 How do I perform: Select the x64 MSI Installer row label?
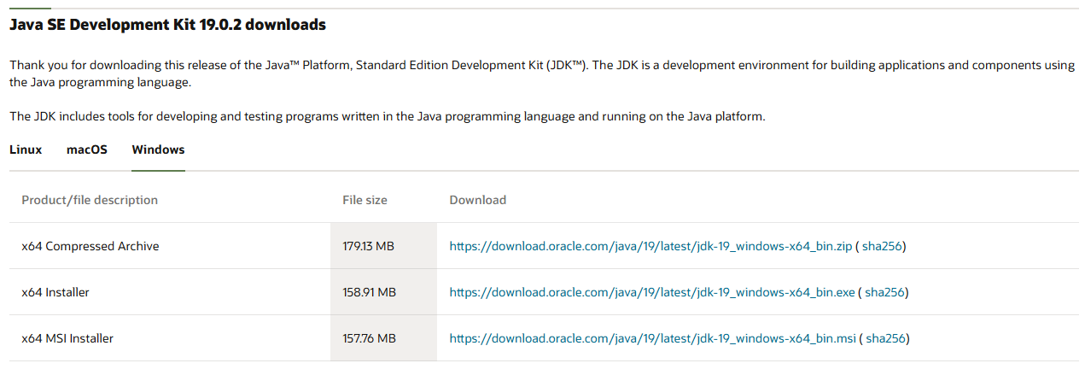[x=67, y=338]
